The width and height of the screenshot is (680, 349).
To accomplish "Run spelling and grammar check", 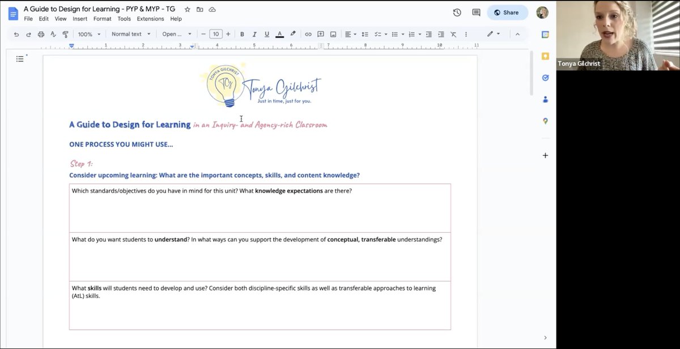I will pos(53,34).
